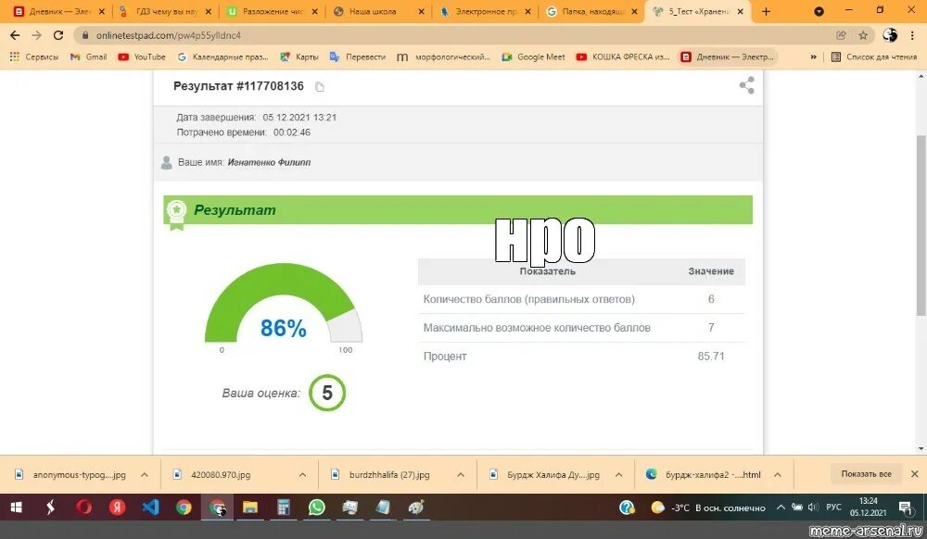Open Windows Start menu

16,508
